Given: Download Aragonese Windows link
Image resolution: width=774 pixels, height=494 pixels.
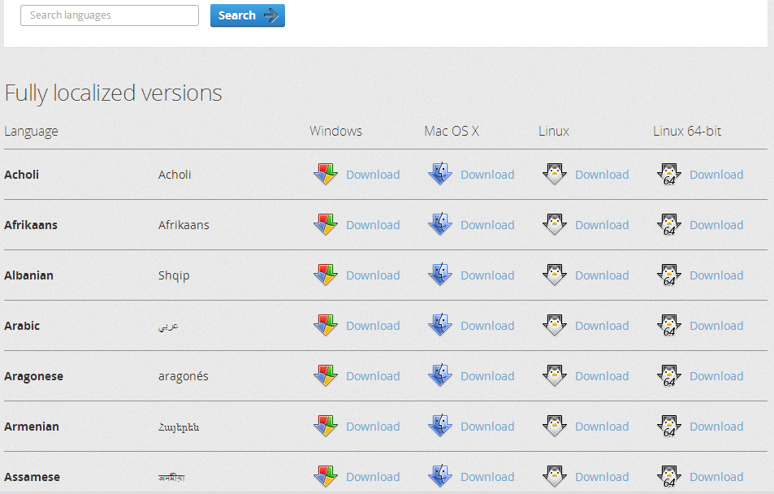Looking at the screenshot, I should [x=373, y=376].
